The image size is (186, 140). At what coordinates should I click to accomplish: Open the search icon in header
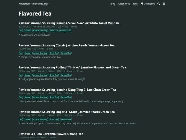point(158,4)
